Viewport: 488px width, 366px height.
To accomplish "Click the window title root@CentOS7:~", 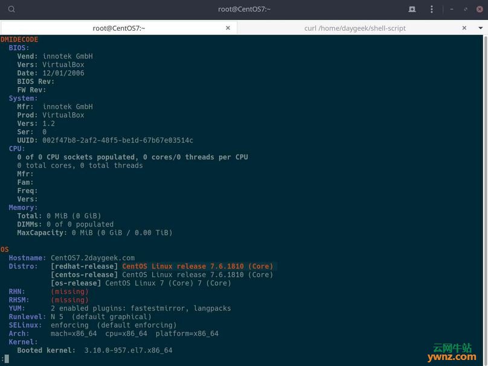I will (244, 9).
